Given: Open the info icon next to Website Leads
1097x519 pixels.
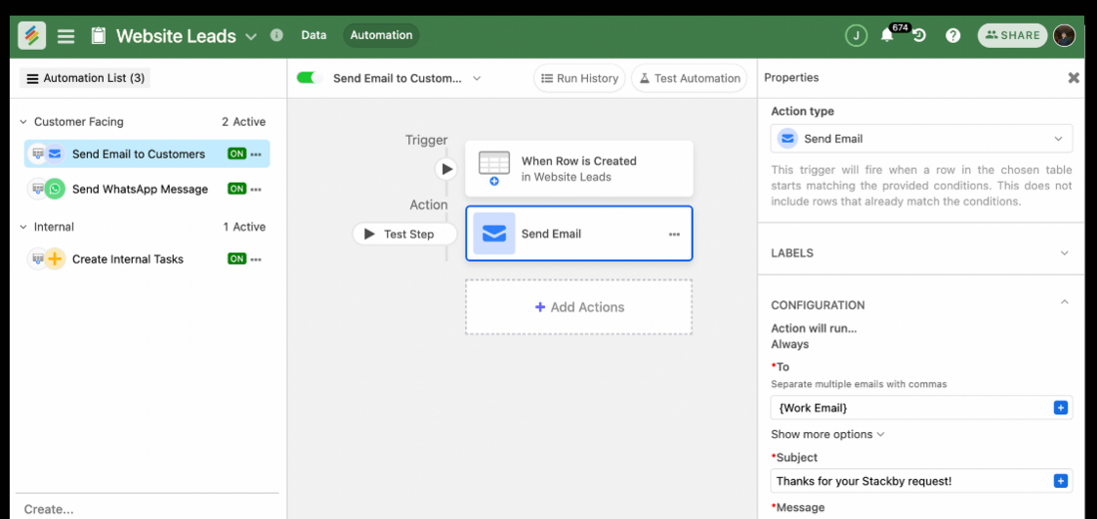Looking at the screenshot, I should coord(276,34).
